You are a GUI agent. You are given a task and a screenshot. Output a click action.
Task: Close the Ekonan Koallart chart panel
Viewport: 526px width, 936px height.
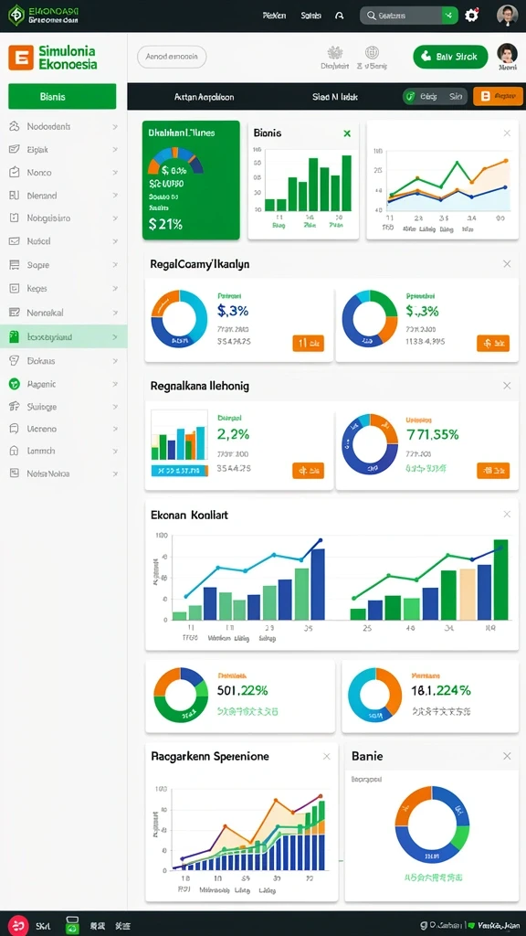coord(507,514)
